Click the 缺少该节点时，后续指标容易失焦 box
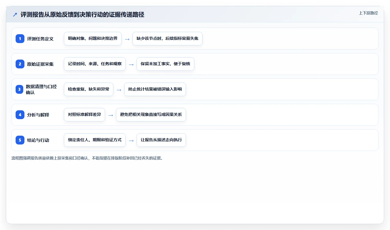 [x=167, y=39]
